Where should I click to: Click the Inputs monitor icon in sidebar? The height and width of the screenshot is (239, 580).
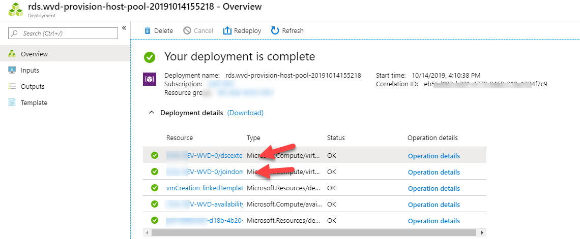pyautogui.click(x=12, y=70)
